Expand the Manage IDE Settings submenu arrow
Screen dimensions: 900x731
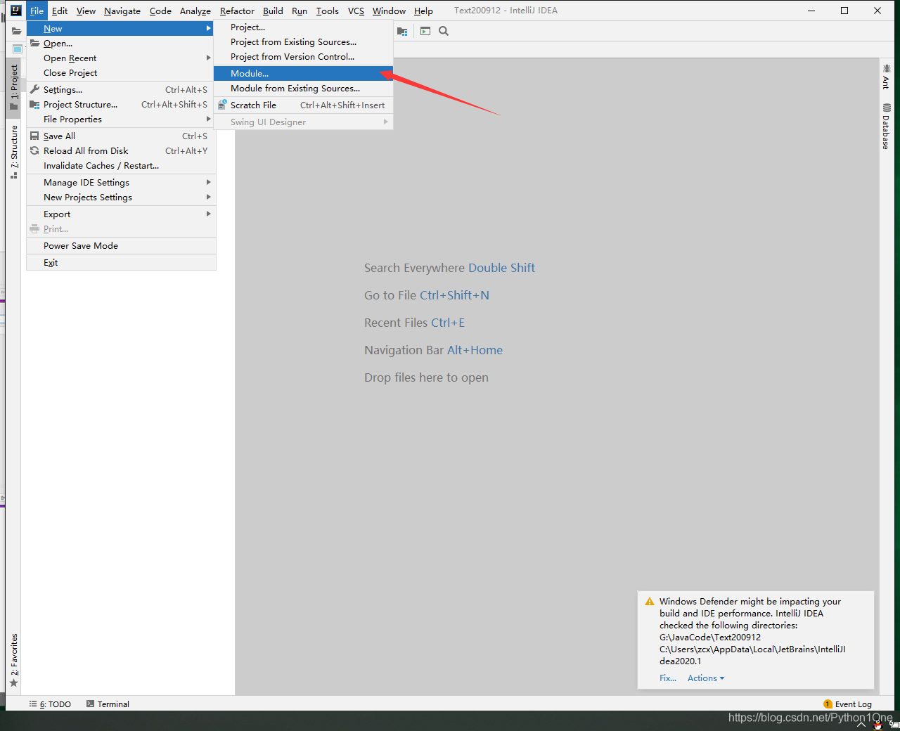(x=208, y=182)
